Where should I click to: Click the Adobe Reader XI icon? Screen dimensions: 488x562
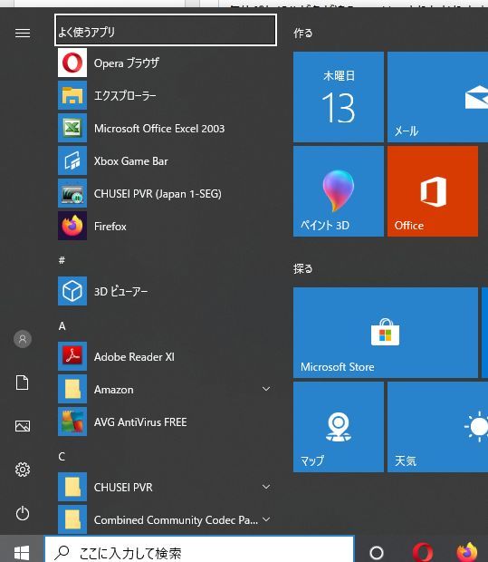pos(72,356)
